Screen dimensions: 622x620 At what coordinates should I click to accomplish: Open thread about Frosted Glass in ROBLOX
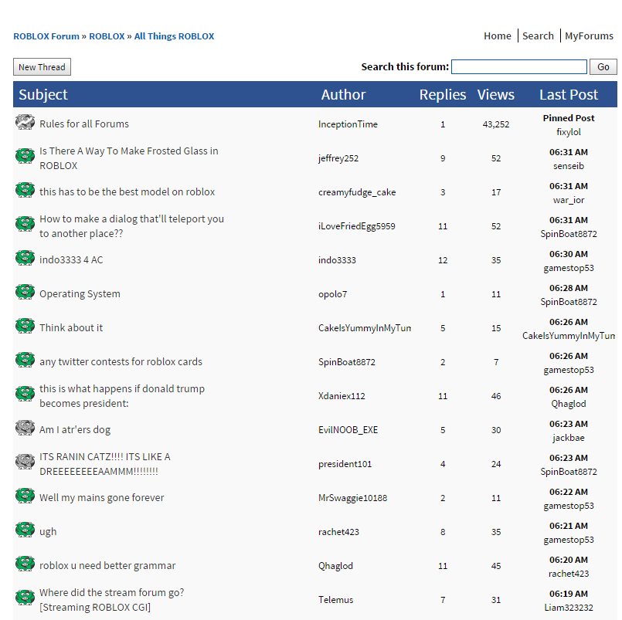(129, 158)
